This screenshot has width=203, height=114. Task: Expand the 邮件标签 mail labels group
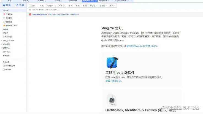pos(2,44)
